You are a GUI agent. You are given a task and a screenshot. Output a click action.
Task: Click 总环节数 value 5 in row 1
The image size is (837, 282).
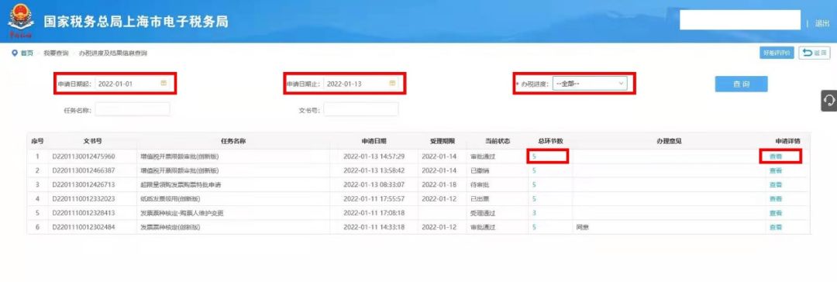(x=534, y=156)
